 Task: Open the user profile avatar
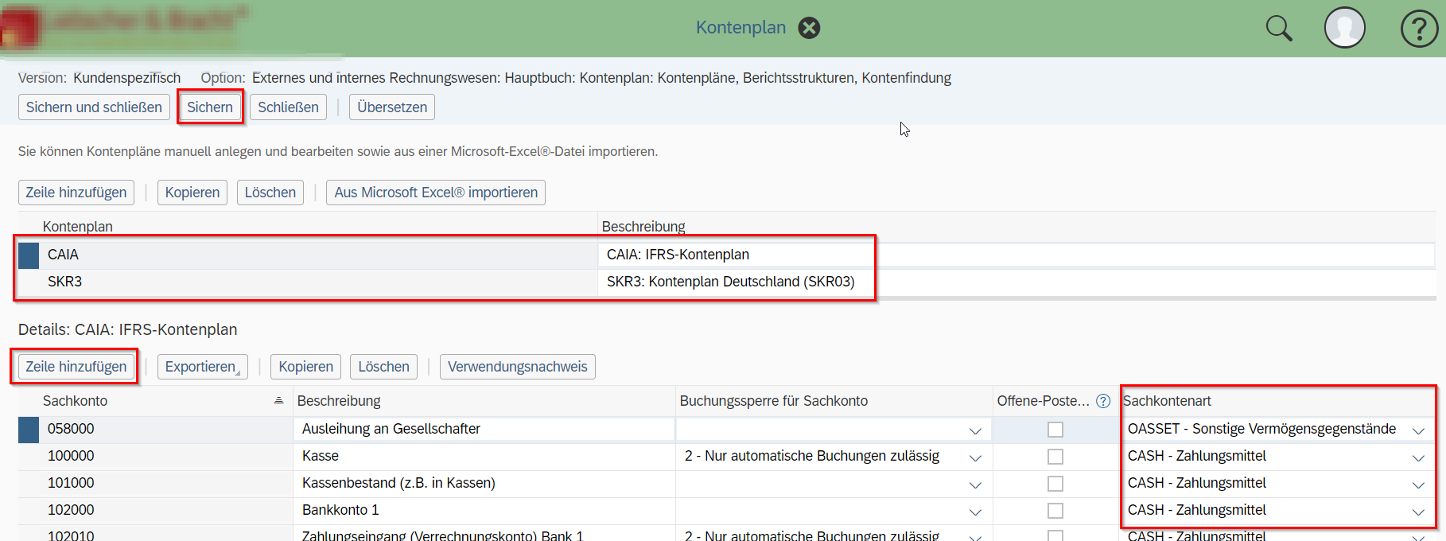tap(1344, 28)
